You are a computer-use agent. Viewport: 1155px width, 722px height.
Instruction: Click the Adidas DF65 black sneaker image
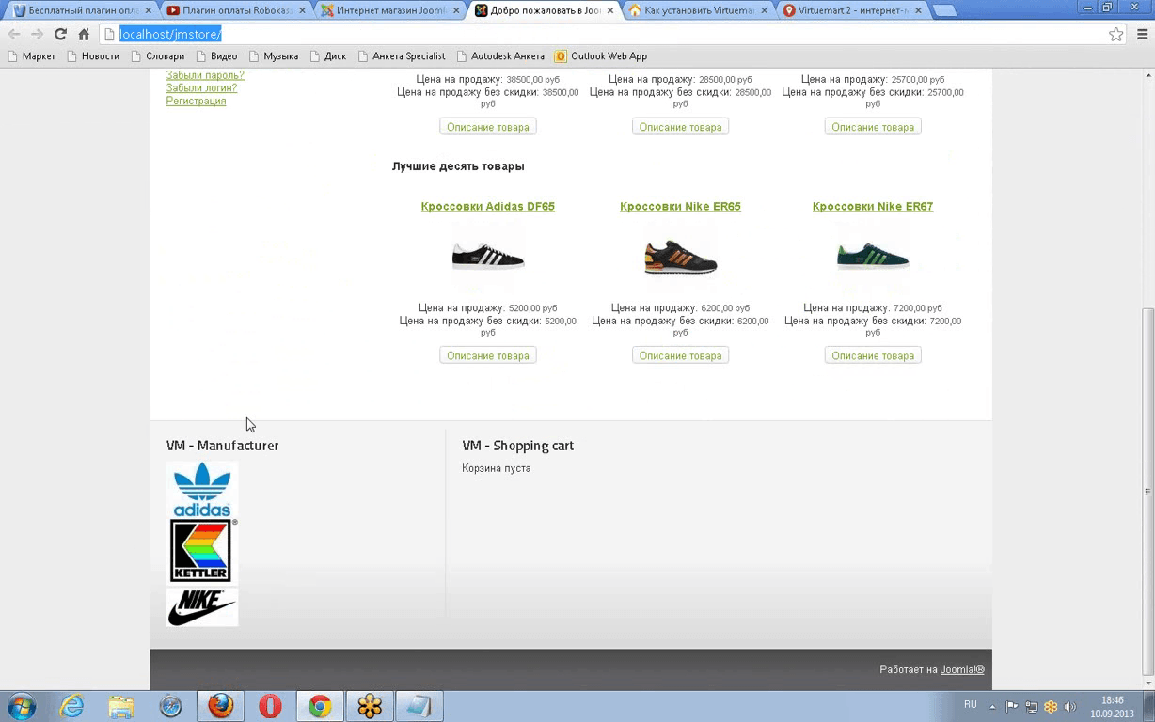488,256
